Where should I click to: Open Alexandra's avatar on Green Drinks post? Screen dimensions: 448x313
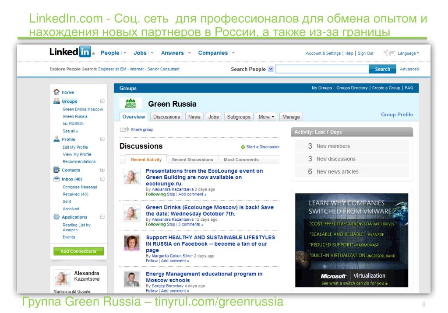pos(132,213)
